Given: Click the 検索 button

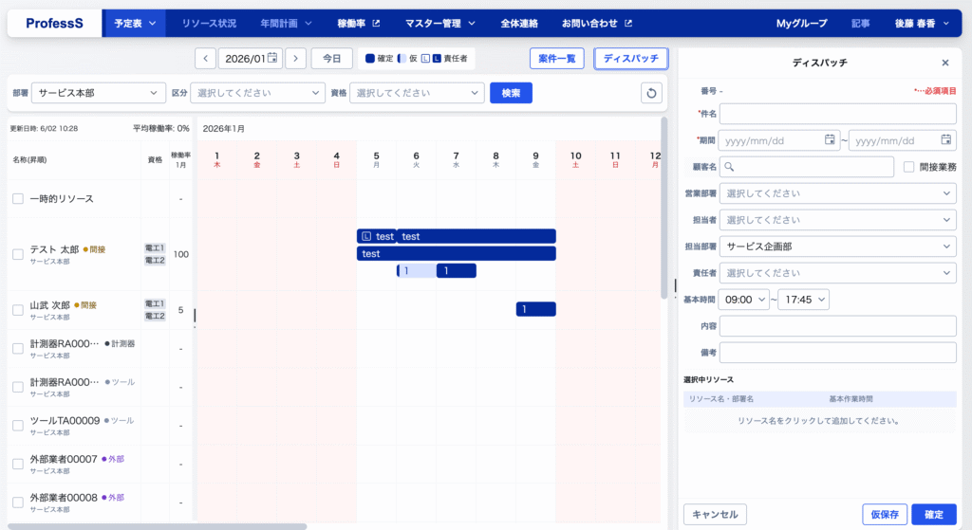Looking at the screenshot, I should pos(511,93).
